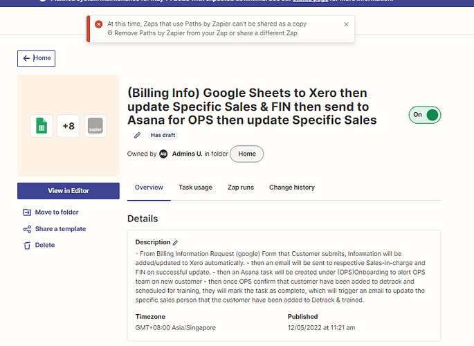Turn off the Zap On toggle
Screen dimensions: 474x346
[425, 115]
